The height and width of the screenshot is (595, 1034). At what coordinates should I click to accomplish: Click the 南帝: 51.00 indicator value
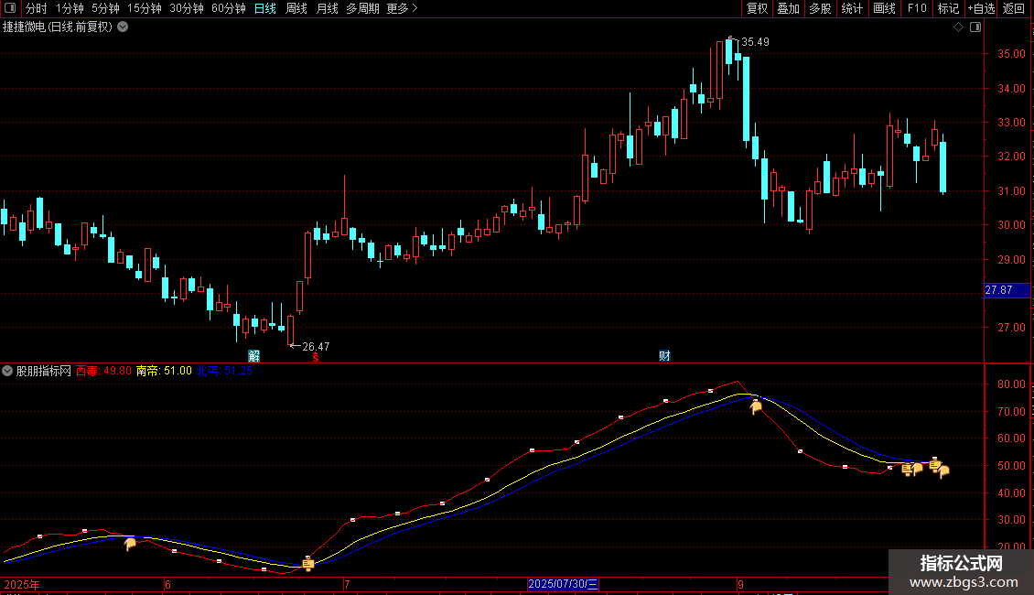tap(164, 371)
